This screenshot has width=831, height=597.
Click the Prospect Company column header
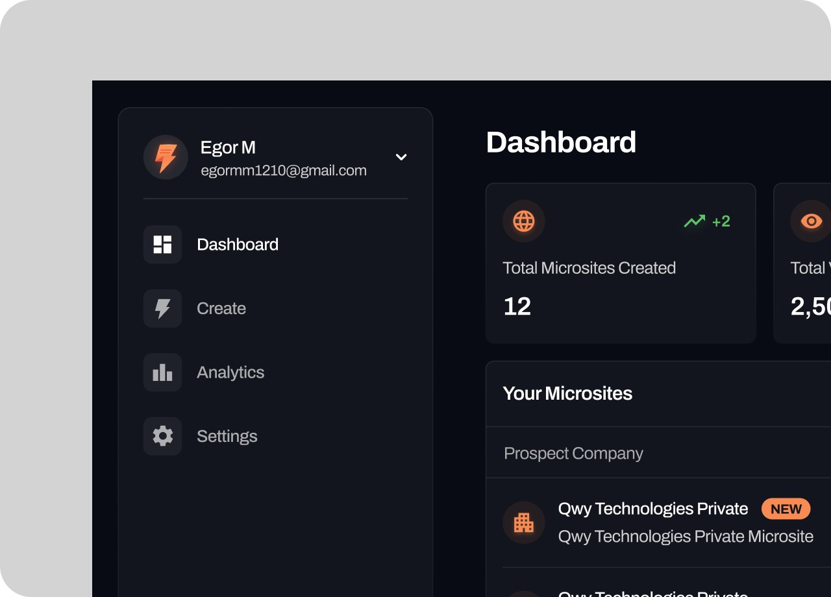tap(573, 453)
